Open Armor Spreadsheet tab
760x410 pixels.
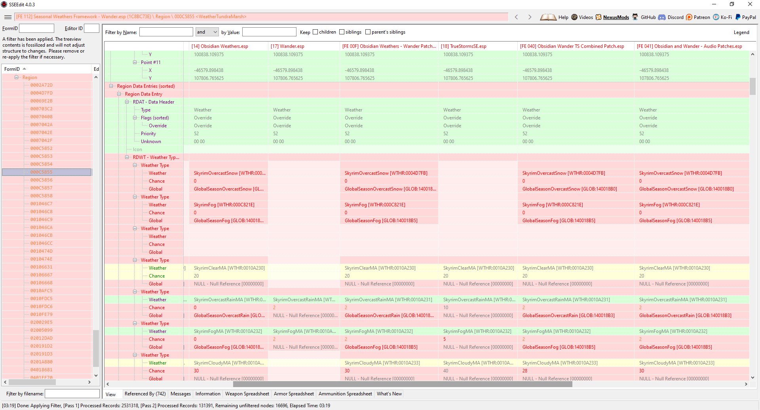(294, 394)
